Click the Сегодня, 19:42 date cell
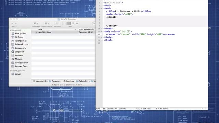The image size is (219, 123). point(86,32)
